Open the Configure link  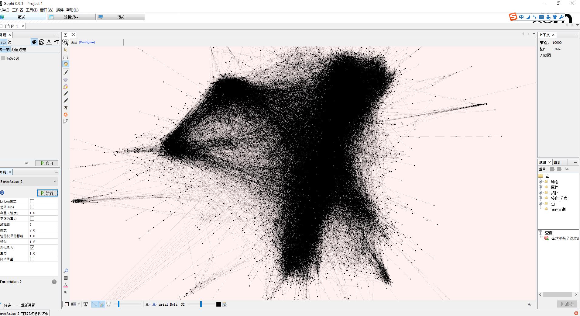click(87, 42)
